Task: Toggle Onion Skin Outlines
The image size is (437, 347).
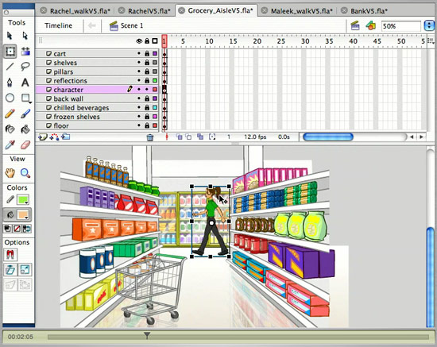Action: click(188, 137)
